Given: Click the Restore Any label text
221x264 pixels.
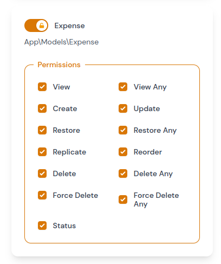Looking at the screenshot, I should click(x=155, y=130).
